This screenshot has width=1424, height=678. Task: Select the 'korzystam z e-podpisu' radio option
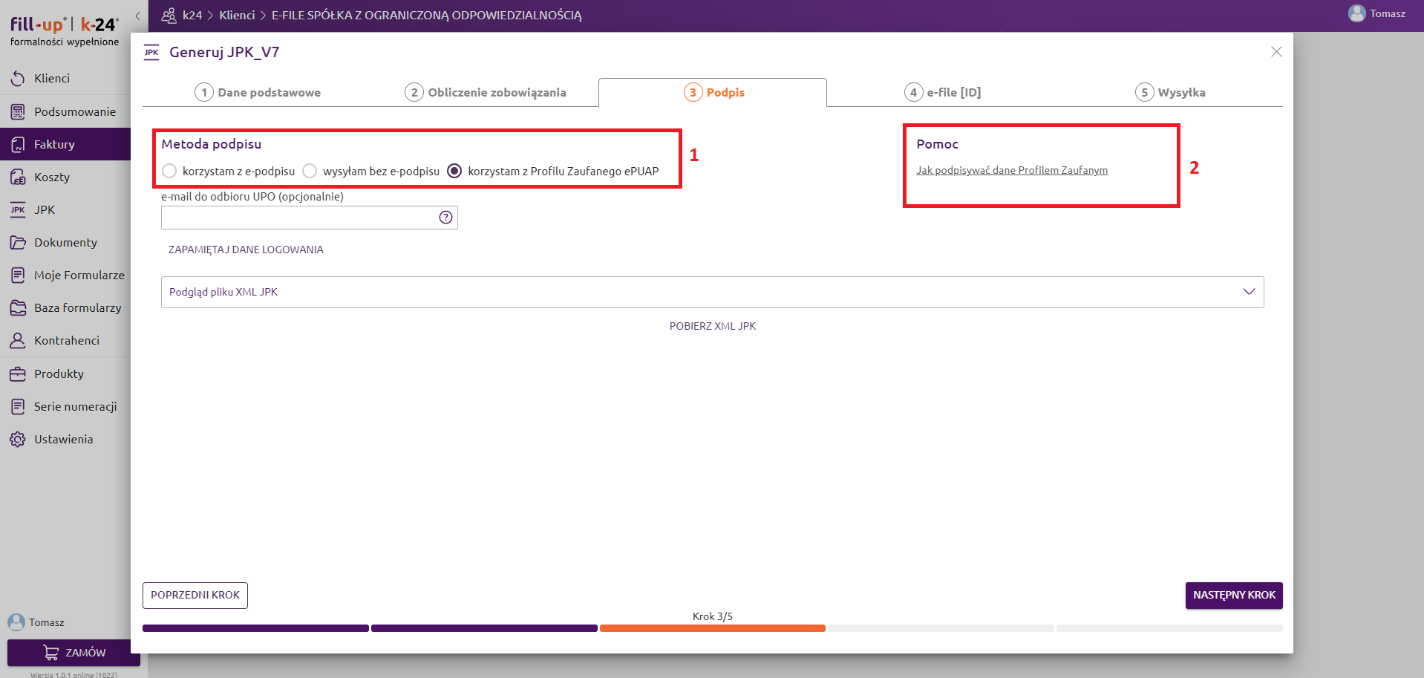coord(170,172)
